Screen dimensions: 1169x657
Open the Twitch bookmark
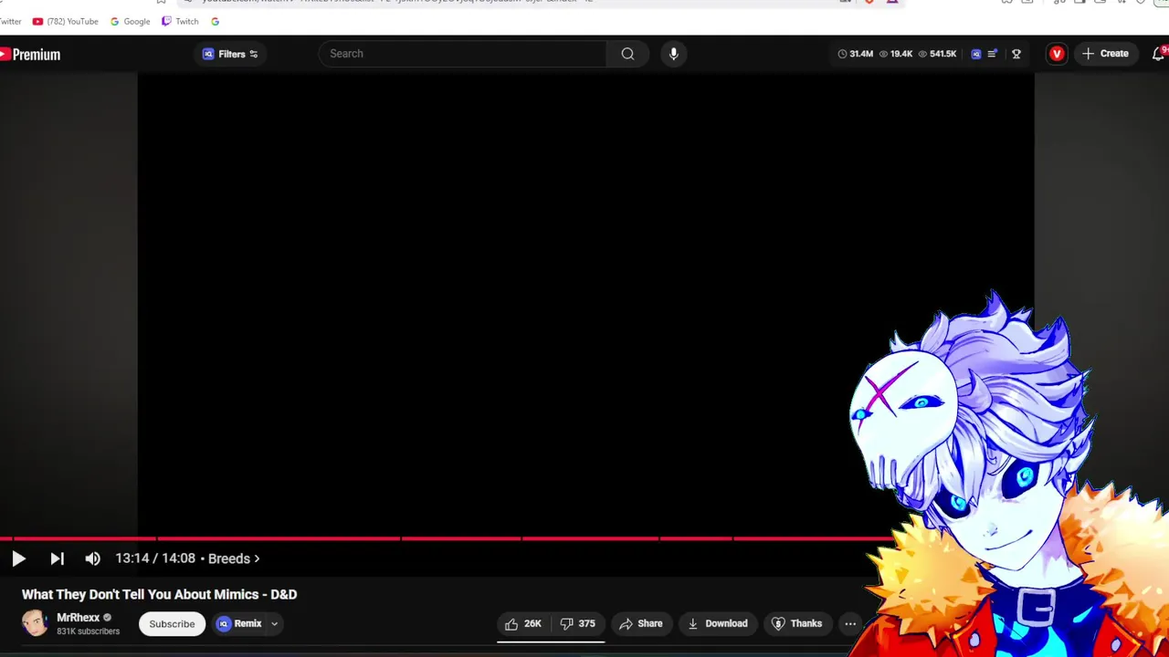coord(180,21)
